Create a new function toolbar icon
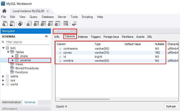Image resolution: width=180 pixels, height=111 pixels. (57, 23)
